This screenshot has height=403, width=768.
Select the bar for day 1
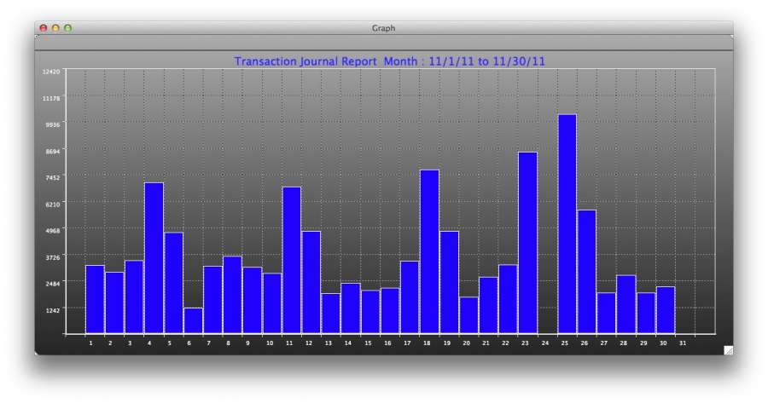(95, 299)
